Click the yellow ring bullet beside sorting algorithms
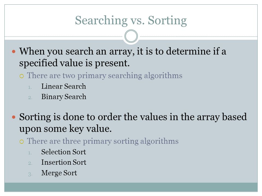This screenshot has width=262, height=196. tap(22, 142)
